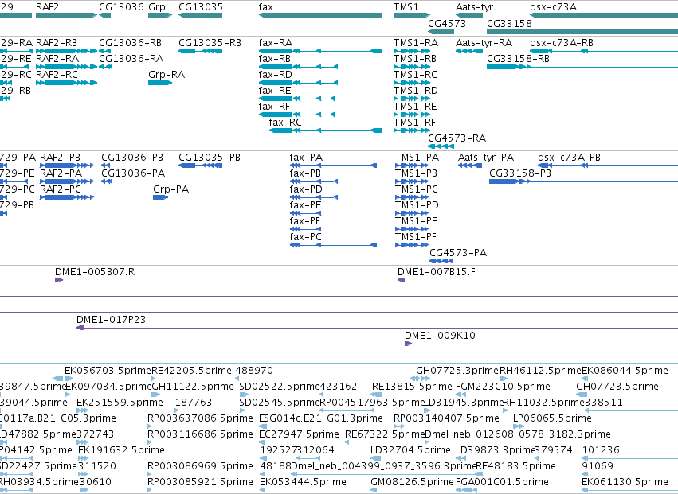This screenshot has height=494, width=678.
Task: Select transcript fax-RC
Action: click(285, 123)
